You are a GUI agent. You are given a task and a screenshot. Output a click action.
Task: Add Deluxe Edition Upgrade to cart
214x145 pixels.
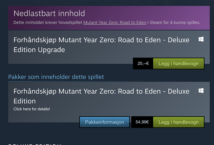[x=178, y=64]
